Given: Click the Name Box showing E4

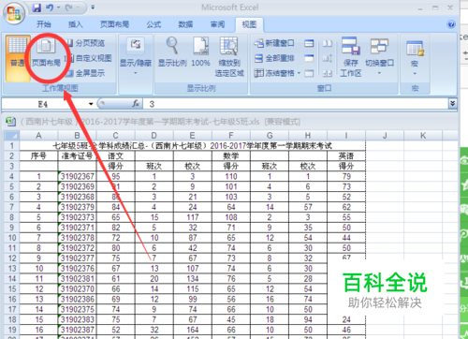Looking at the screenshot, I should (x=44, y=104).
